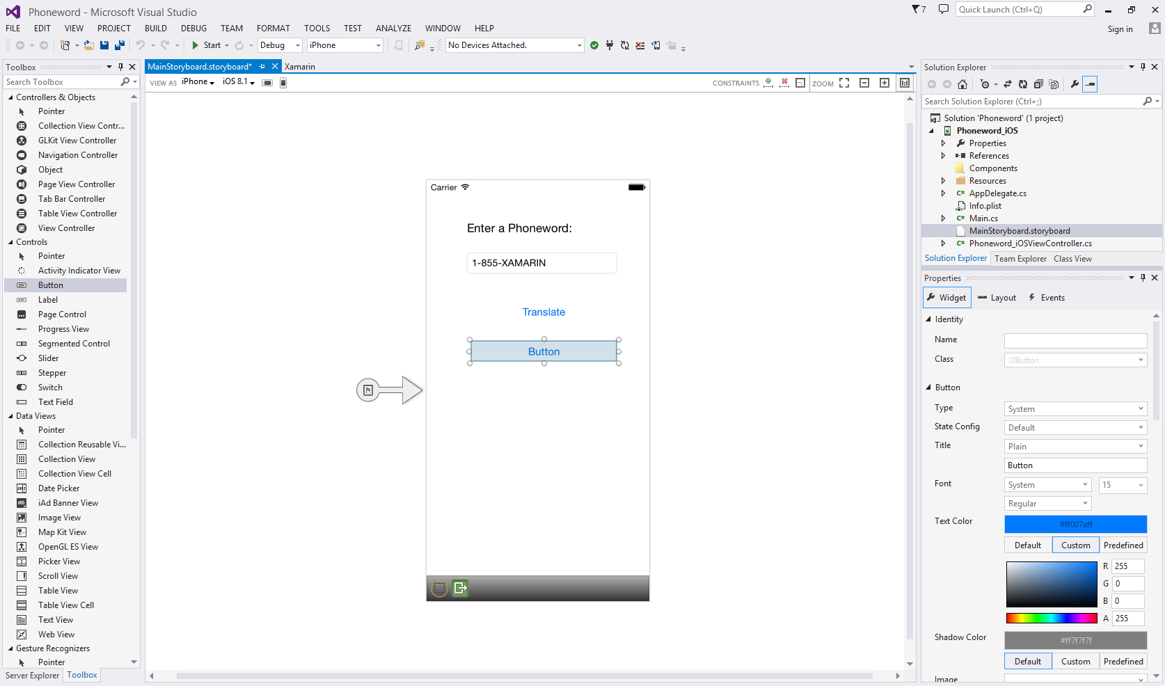Viewport: 1165px width, 686px height.
Task: Click the Save All toolbar icon
Action: (119, 45)
